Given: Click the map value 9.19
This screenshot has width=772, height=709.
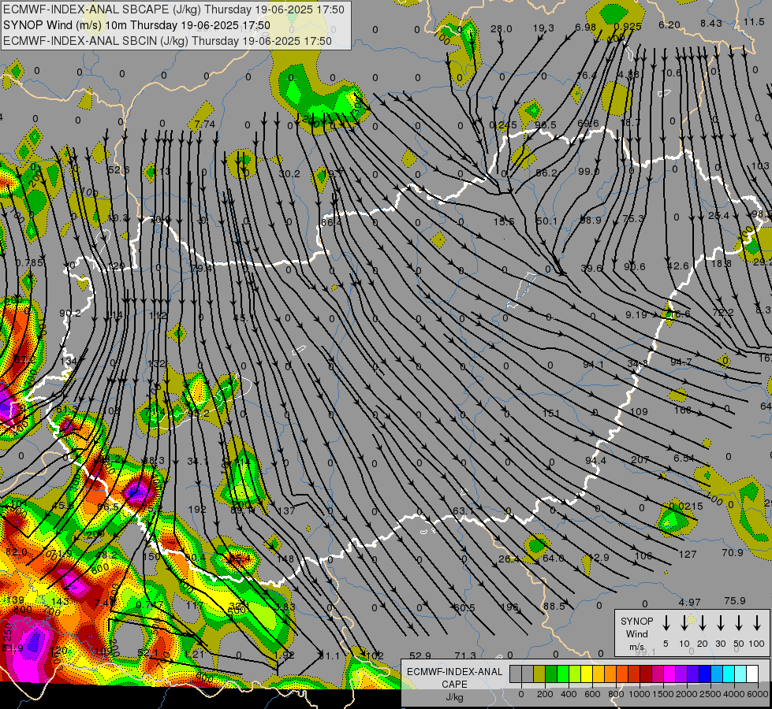Looking at the screenshot, I should pos(636,314).
